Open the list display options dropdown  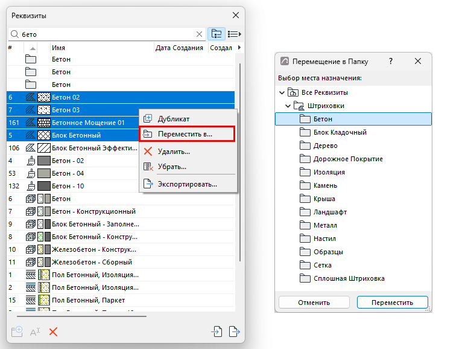coord(235,34)
